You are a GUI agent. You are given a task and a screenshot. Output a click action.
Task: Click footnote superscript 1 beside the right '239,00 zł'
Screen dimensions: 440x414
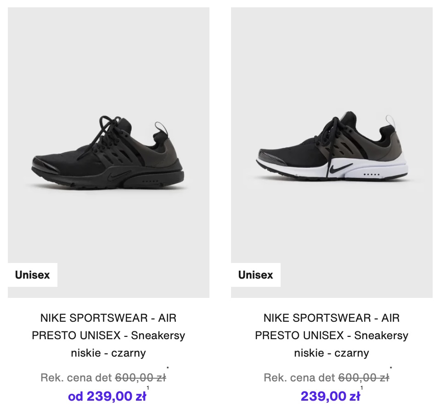[362, 388]
